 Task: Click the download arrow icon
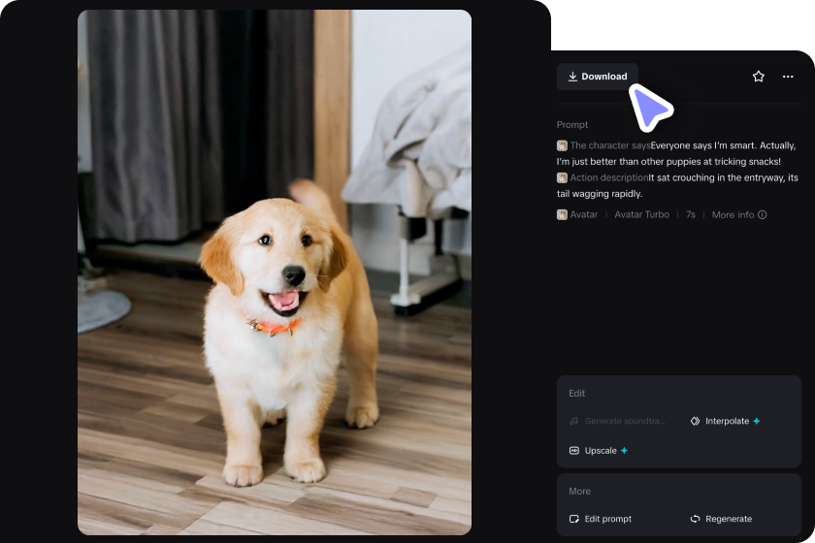[x=572, y=77]
